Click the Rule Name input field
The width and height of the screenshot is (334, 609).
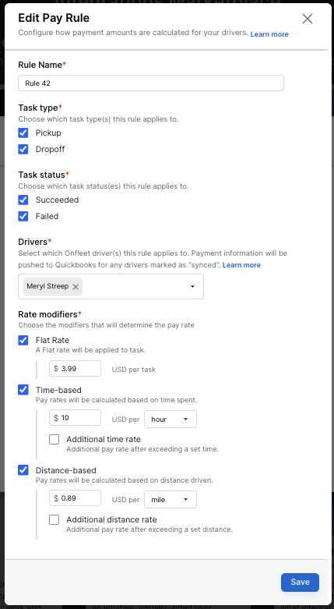click(x=151, y=83)
